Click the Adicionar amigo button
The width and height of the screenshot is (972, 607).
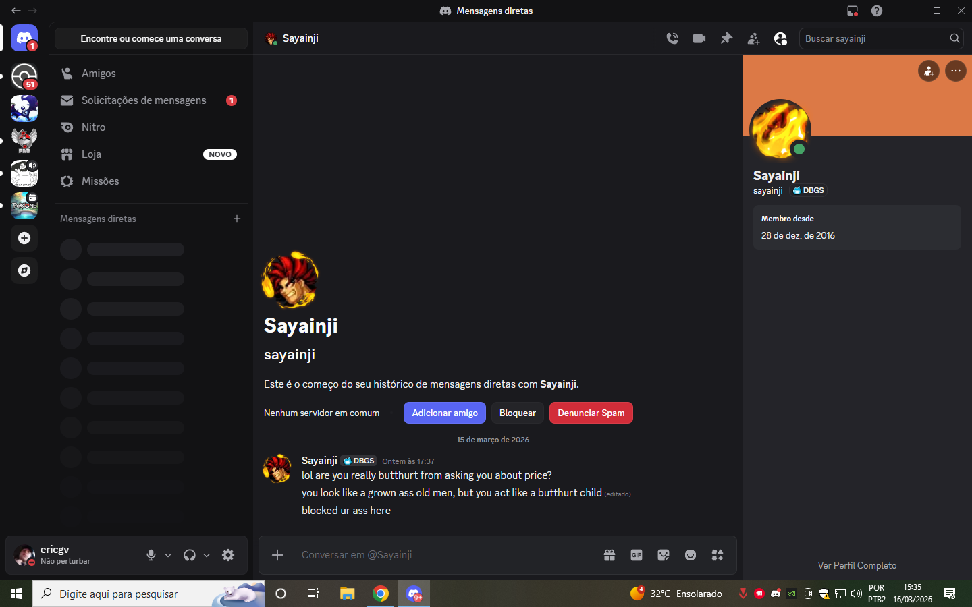coord(444,413)
